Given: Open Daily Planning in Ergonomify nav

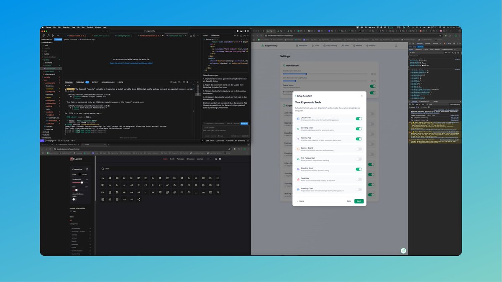Looking at the screenshot, I should point(330,46).
